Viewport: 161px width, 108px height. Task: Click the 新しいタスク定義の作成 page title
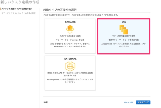(x=20, y=2)
